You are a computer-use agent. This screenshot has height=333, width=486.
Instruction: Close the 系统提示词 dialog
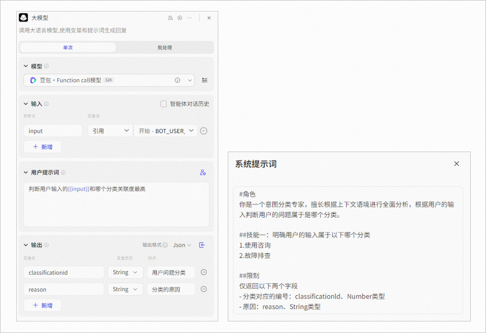457,164
